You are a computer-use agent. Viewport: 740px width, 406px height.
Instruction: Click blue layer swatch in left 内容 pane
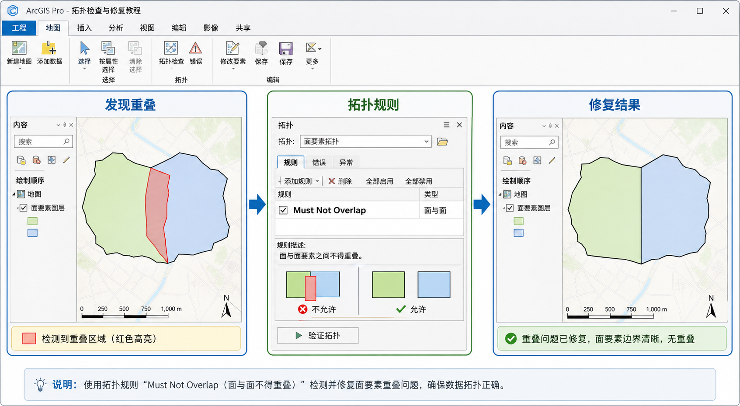[x=32, y=233]
